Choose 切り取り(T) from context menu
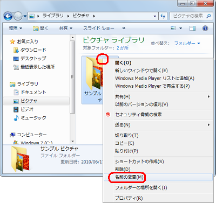 127,135
